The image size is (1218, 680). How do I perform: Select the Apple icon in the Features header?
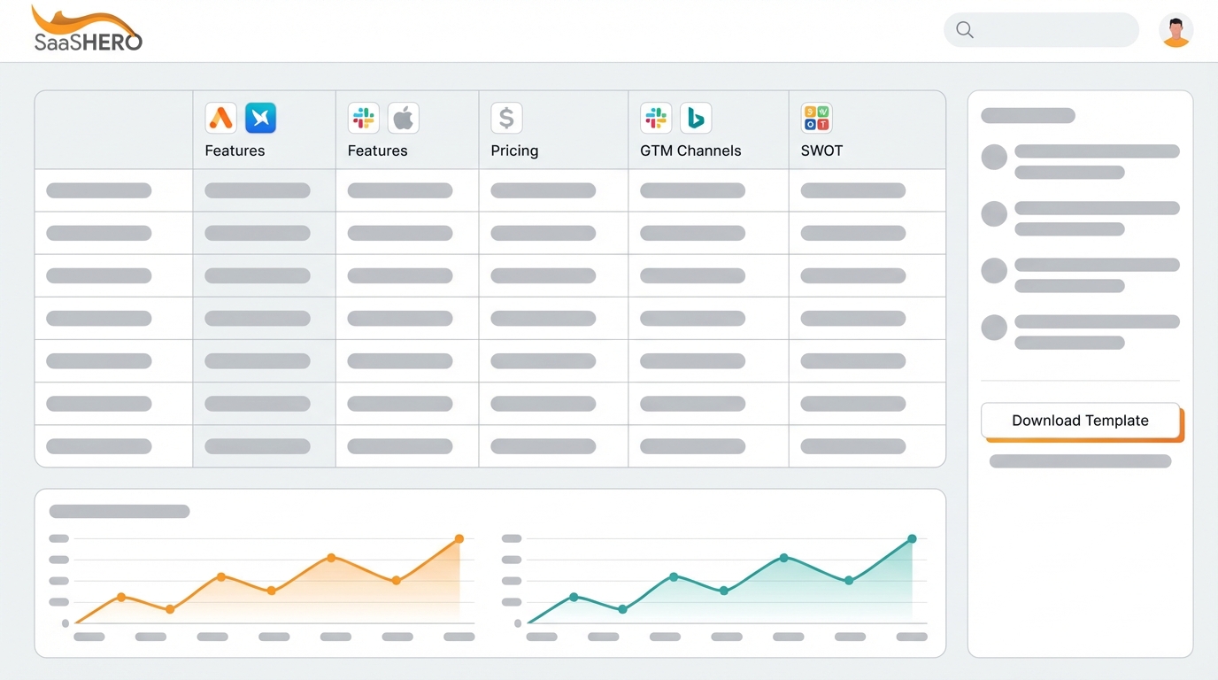coord(404,117)
